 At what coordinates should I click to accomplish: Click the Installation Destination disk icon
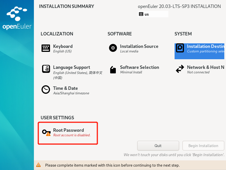point(180,48)
